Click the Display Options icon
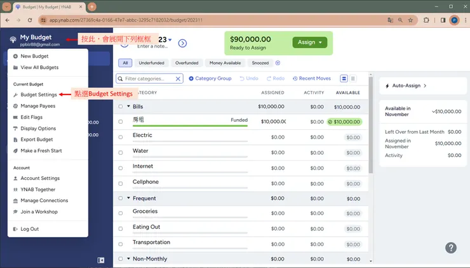The image size is (470, 268). [15, 129]
